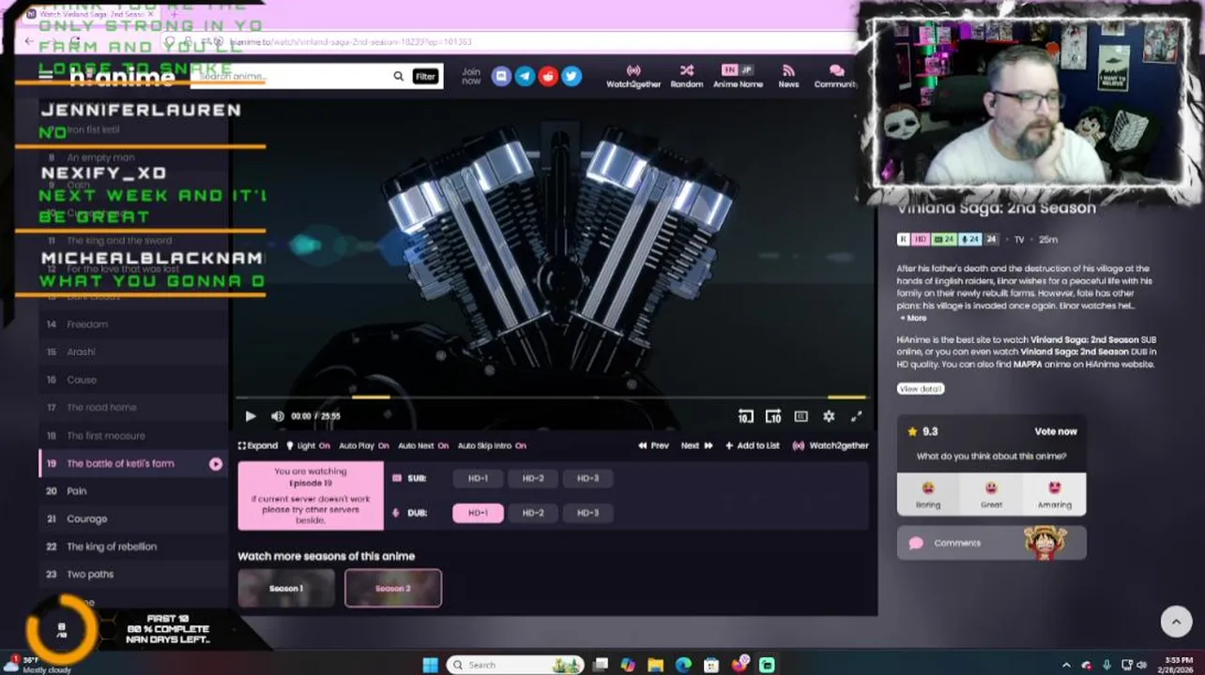Expand the video player view
The width and height of the screenshot is (1205, 675).
tap(258, 445)
